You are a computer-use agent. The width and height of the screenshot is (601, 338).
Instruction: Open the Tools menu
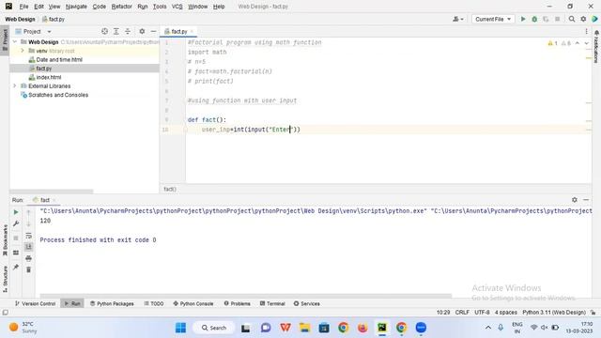(x=160, y=7)
